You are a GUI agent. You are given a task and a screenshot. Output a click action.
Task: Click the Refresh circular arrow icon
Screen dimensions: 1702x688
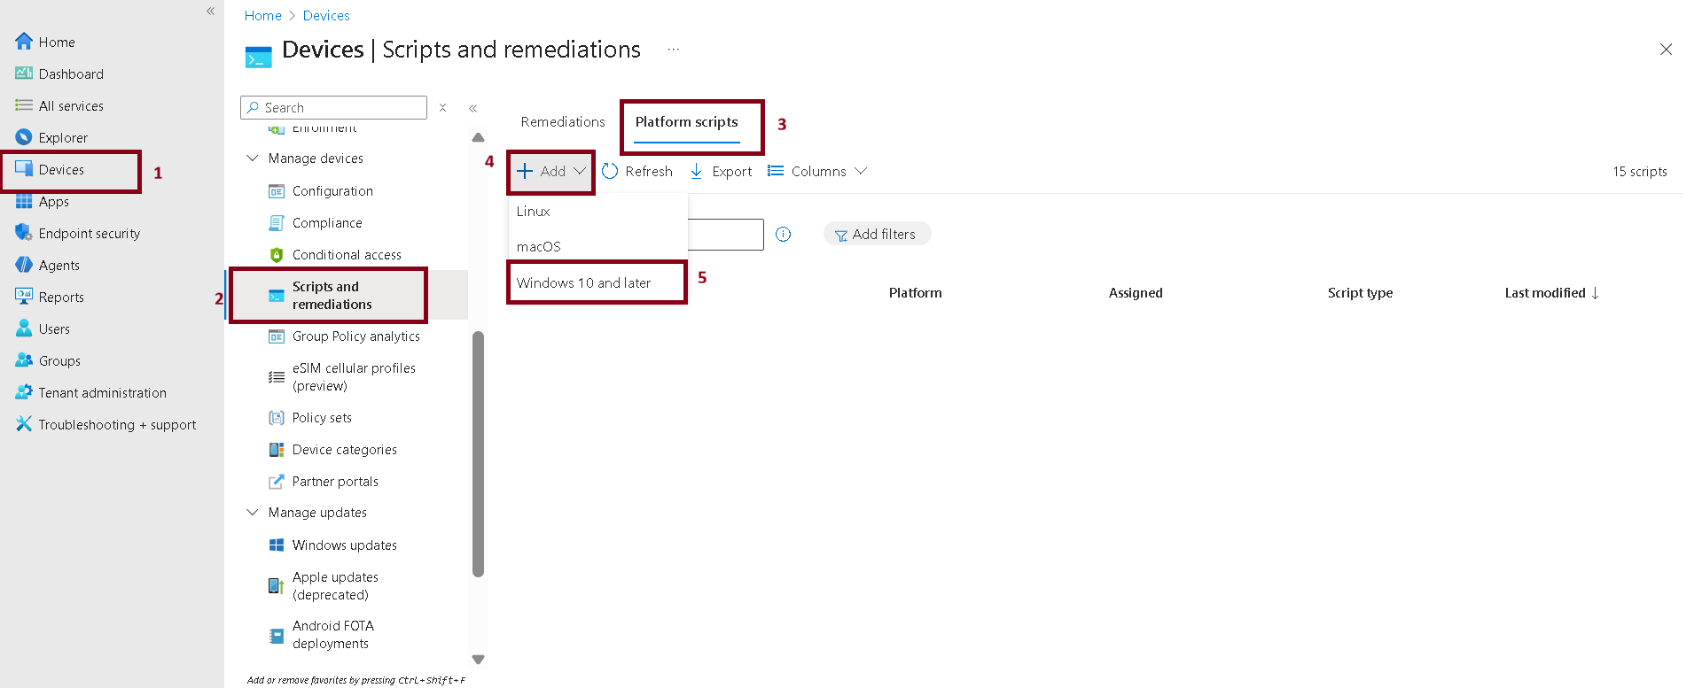coord(610,171)
